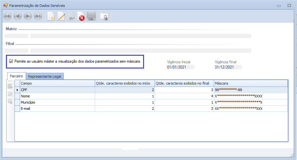Add a grid row with the side icon

[x=10, y=87]
